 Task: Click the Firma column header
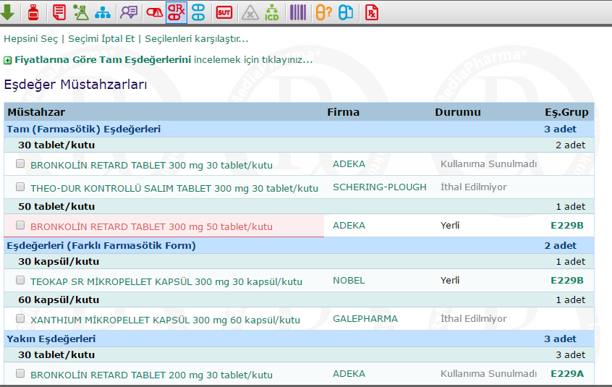[343, 112]
